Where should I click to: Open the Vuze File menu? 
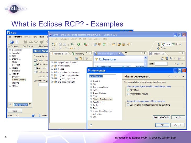9,37
